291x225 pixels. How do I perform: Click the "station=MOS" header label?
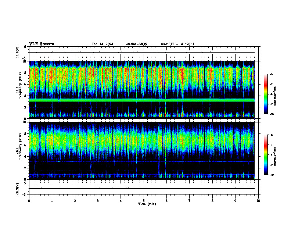[137, 44]
